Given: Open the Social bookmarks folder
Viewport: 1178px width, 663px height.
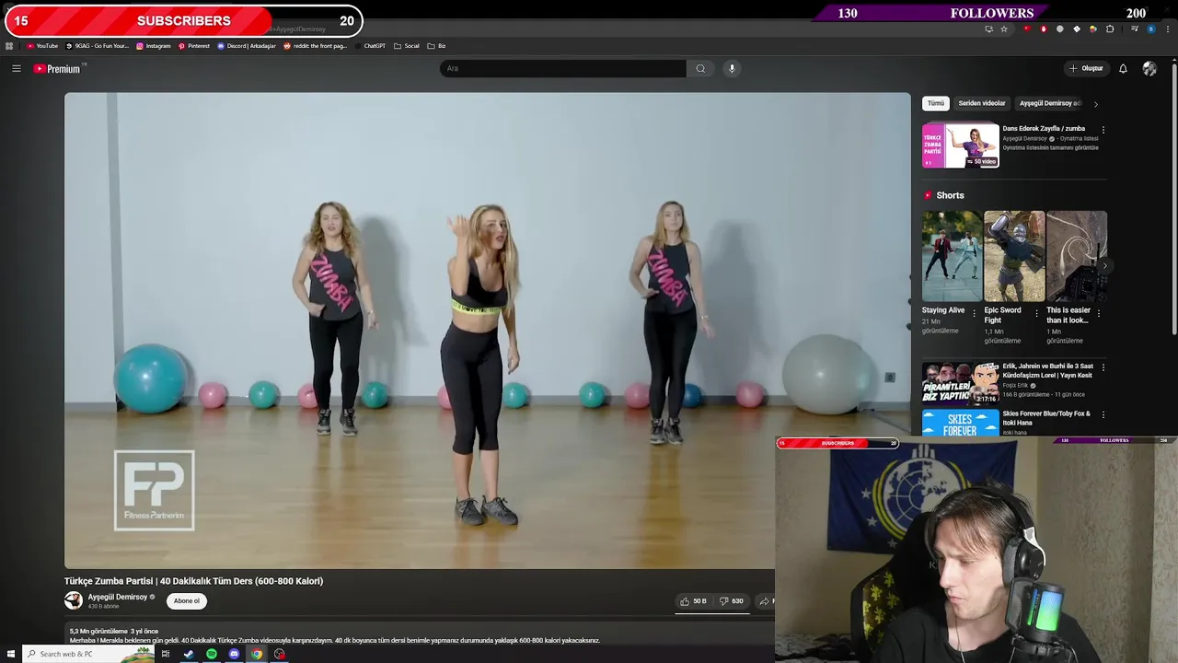Looking at the screenshot, I should (407, 46).
